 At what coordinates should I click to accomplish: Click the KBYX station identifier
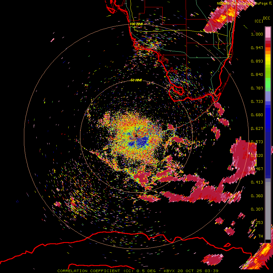[x=169, y=271]
